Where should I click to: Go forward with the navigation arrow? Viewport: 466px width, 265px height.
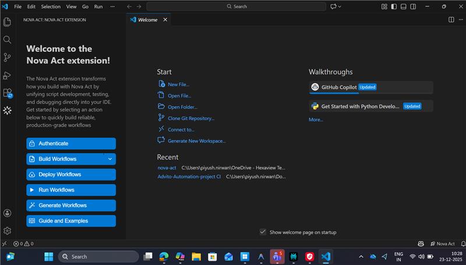(x=139, y=6)
